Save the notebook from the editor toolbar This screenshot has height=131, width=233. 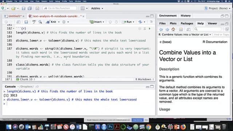(26, 22)
